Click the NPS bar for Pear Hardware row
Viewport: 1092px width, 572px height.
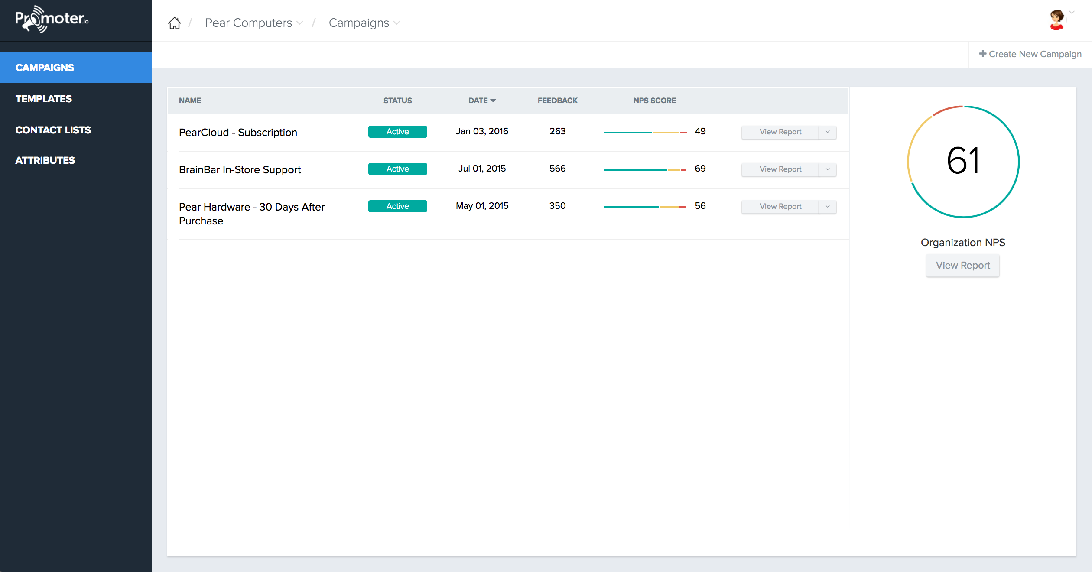(x=646, y=207)
